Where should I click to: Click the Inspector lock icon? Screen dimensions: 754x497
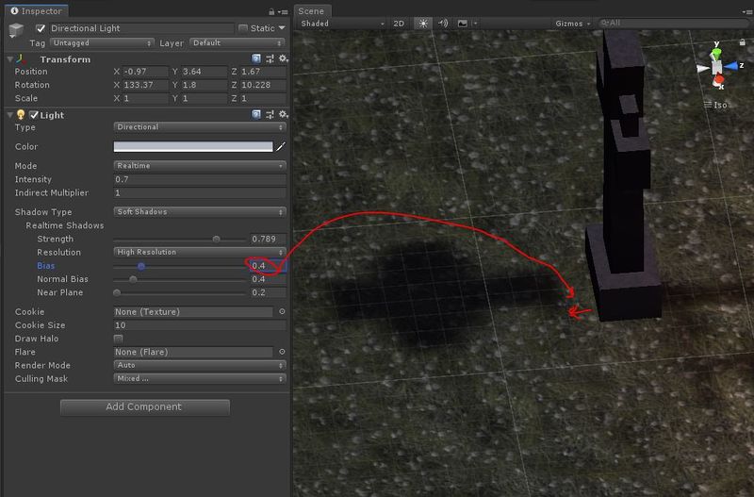pyautogui.click(x=271, y=11)
